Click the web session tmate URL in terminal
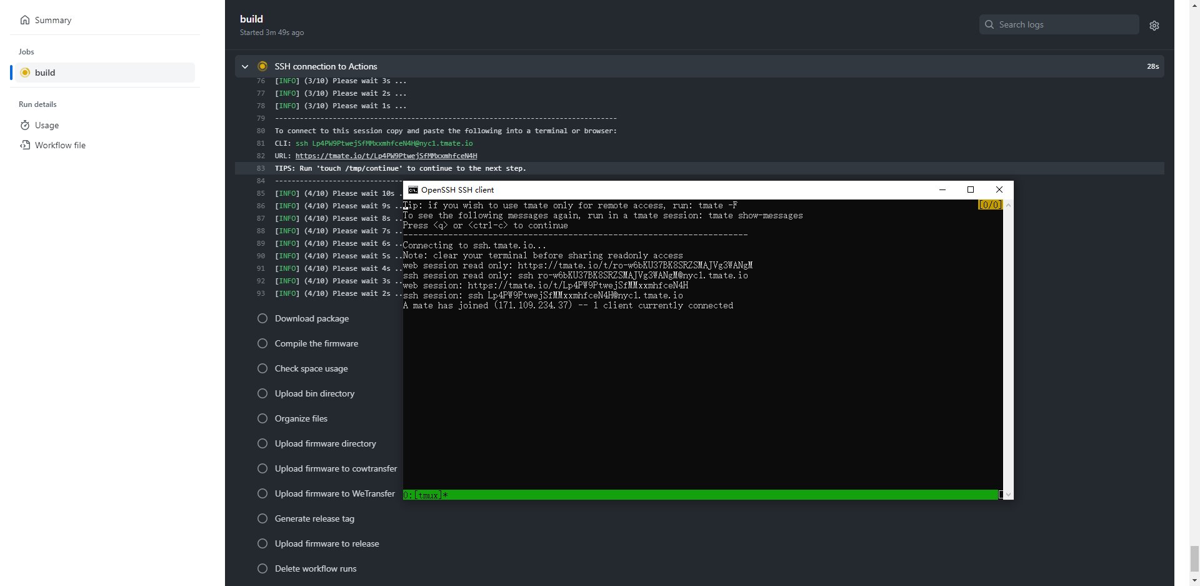 point(577,285)
